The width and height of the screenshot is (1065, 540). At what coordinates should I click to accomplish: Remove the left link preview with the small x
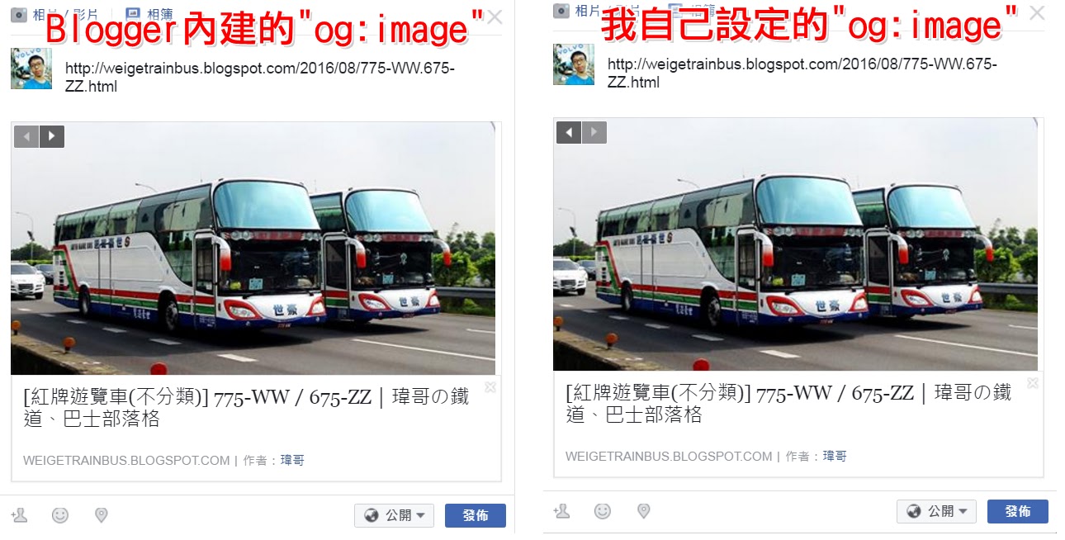tap(490, 387)
